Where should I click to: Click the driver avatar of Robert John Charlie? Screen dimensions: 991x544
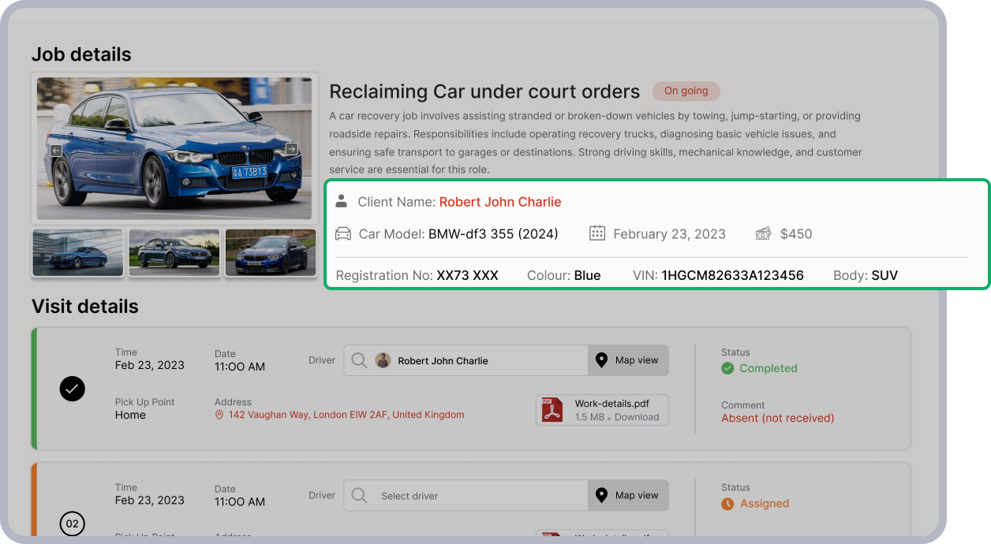click(383, 360)
